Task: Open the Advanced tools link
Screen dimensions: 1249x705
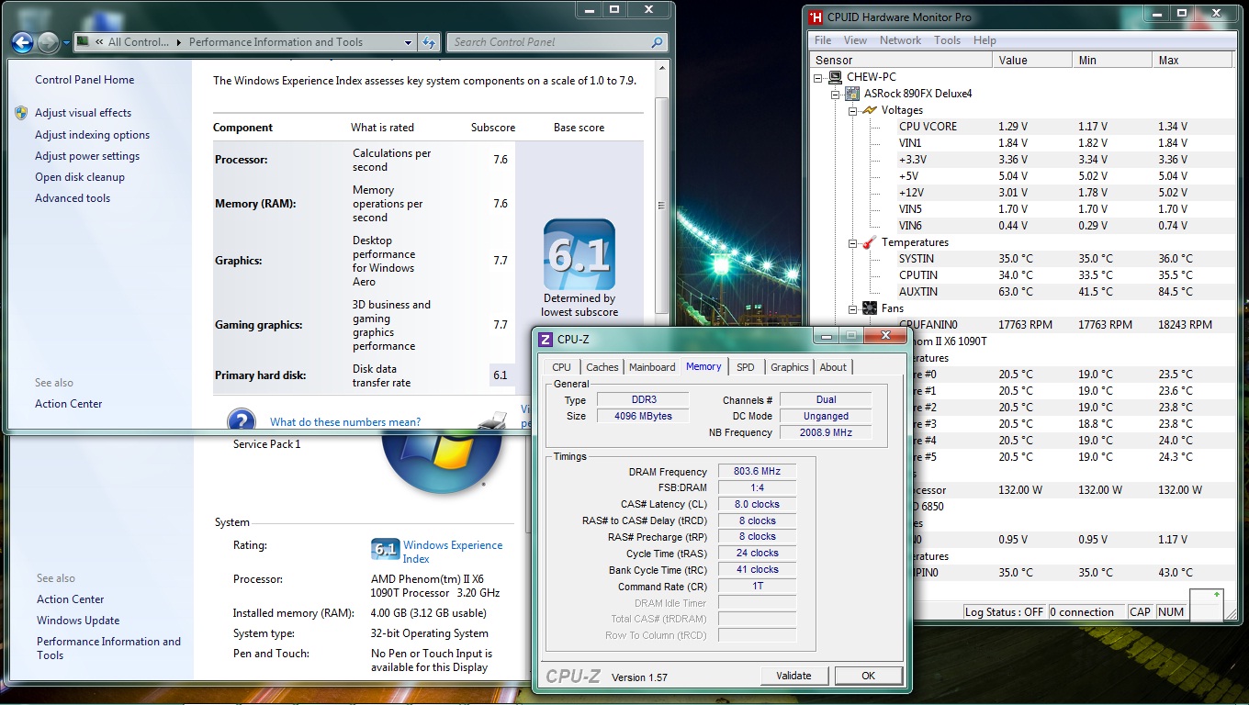Action: (73, 198)
